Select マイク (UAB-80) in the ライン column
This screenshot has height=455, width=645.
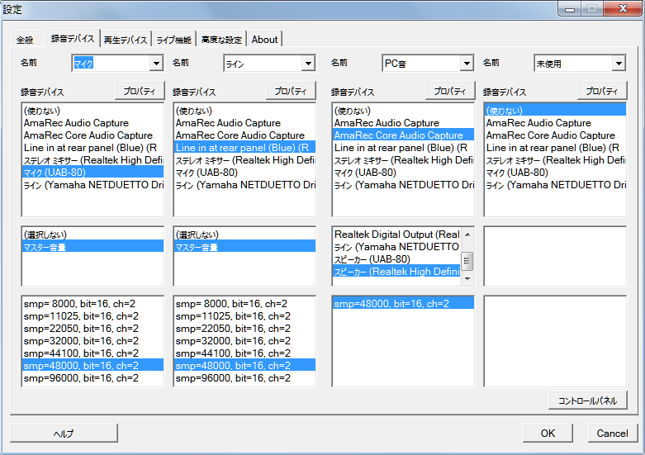(244, 173)
